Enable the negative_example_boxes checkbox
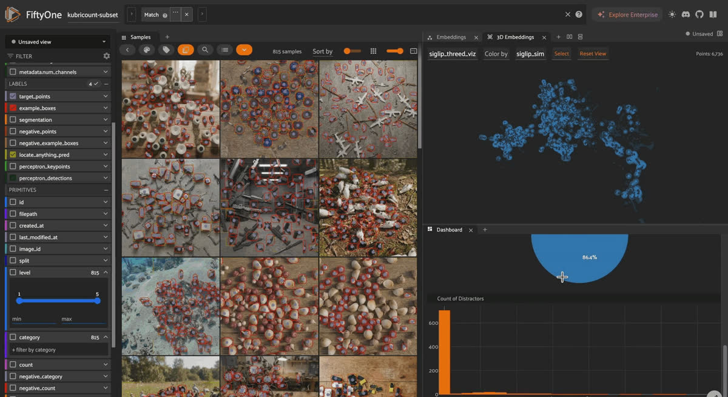 [x=13, y=143]
